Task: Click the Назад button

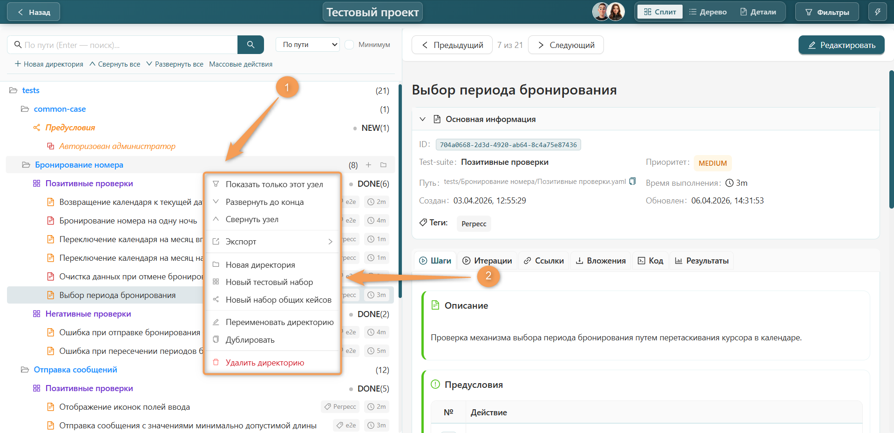Action: (34, 12)
